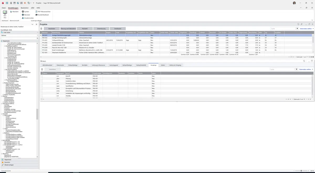Click the calendar icon in quick access toolbar
315x173 pixels.
14,3
